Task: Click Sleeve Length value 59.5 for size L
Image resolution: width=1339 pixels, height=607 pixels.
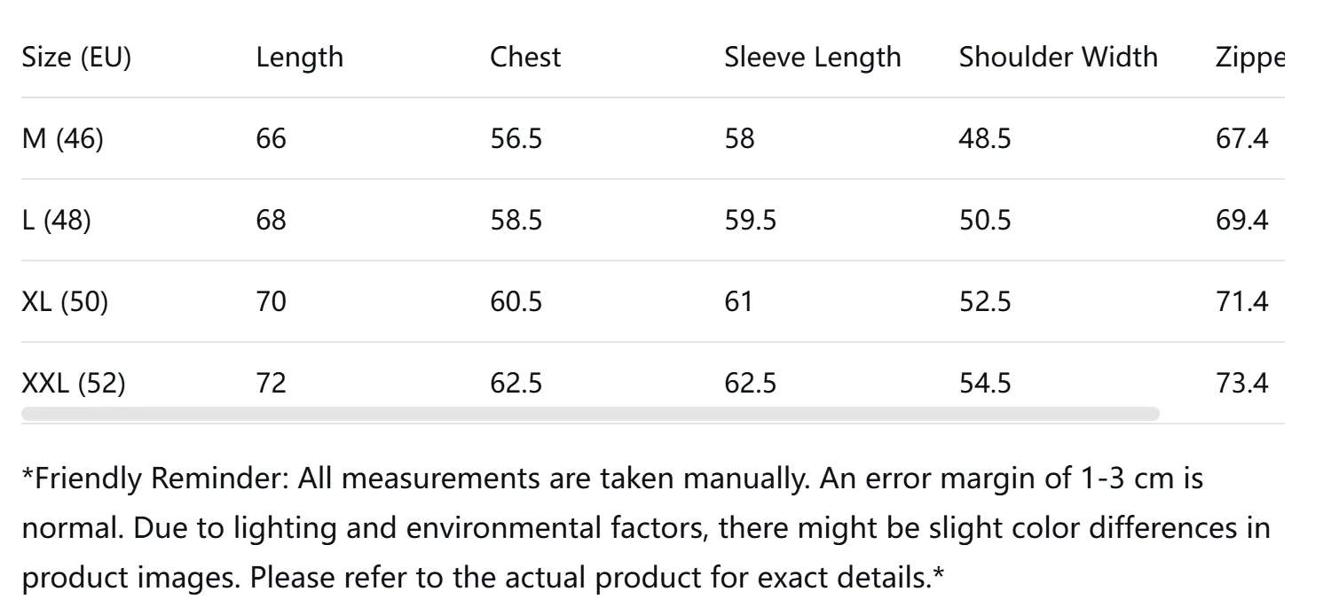Action: point(750,221)
